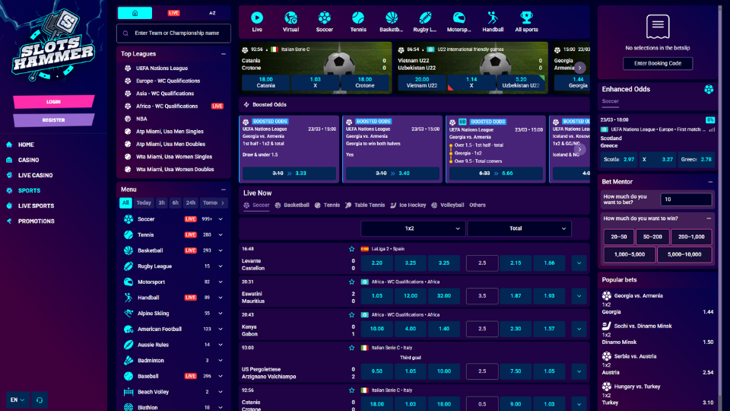Select the Tennis icon in top sports bar
The height and width of the screenshot is (411, 730).
click(358, 18)
